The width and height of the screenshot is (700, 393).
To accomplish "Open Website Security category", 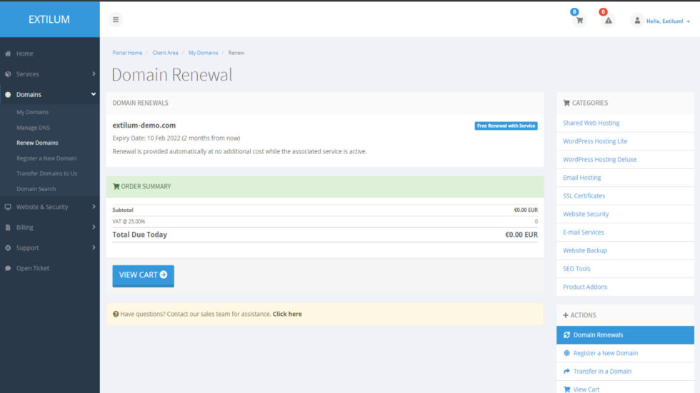I will point(586,214).
